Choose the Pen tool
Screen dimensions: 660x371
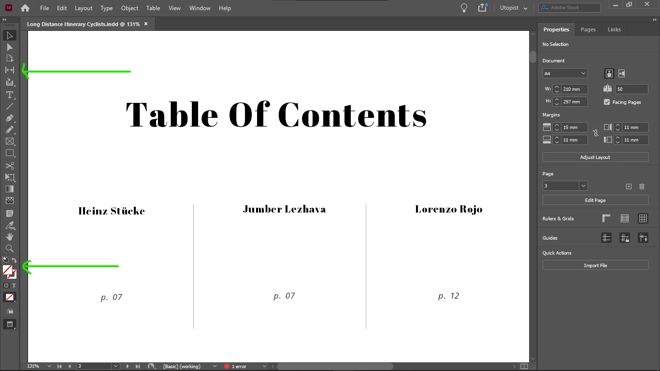pos(10,118)
